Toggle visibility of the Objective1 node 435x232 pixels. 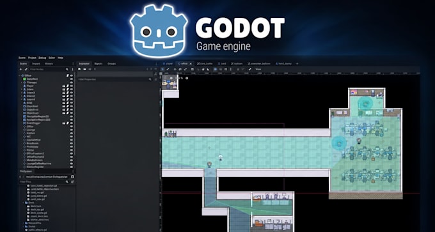click(x=72, y=106)
